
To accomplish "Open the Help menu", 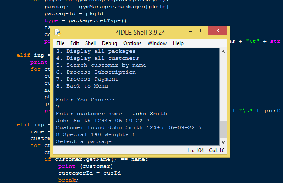I will (x=178, y=43).
